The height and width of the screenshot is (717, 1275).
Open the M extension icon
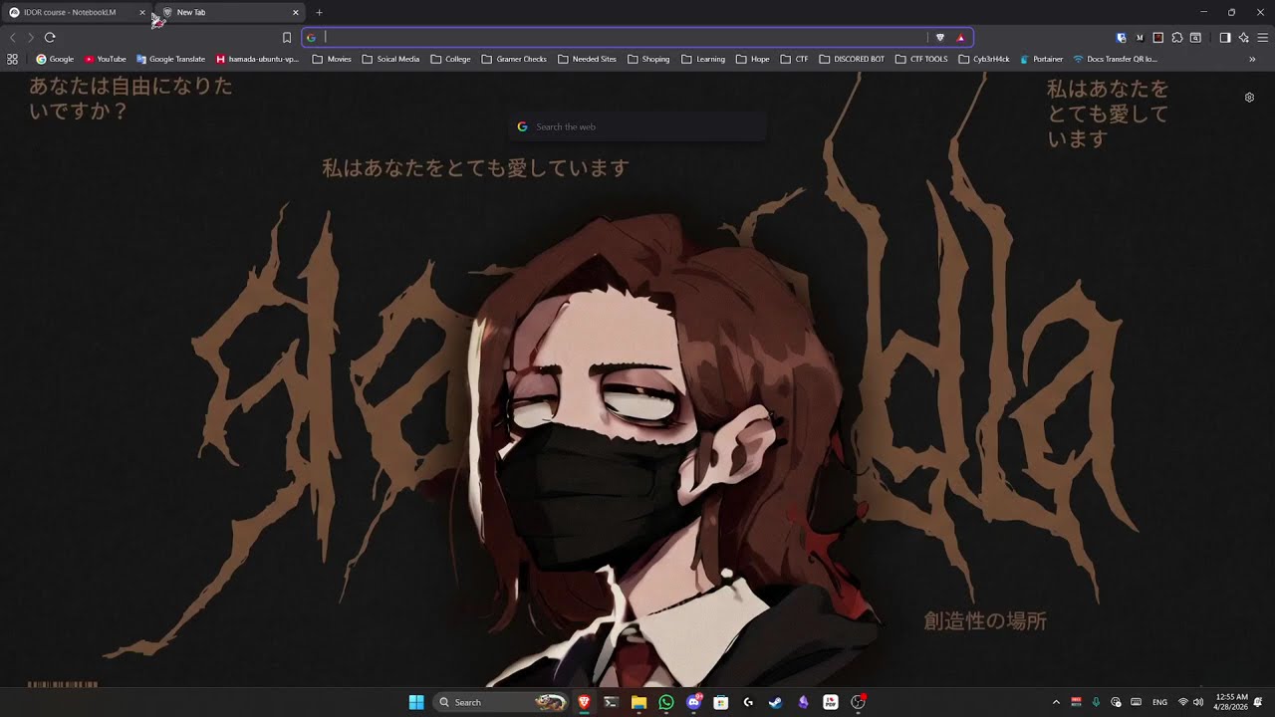click(1140, 38)
